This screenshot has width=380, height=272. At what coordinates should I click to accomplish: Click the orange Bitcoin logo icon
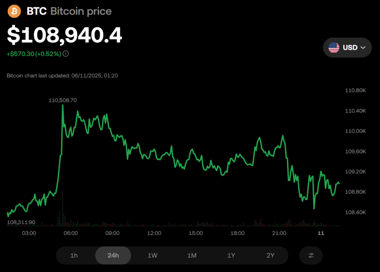coord(14,11)
